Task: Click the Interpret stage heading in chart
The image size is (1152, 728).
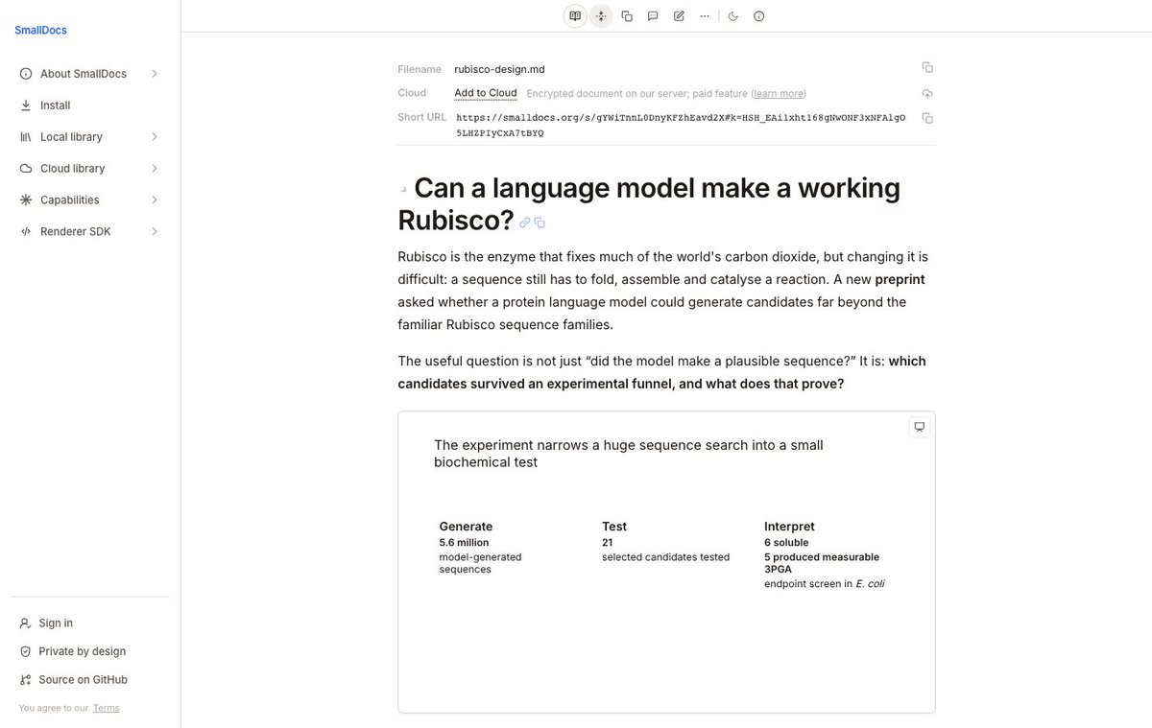Action: tap(789, 527)
